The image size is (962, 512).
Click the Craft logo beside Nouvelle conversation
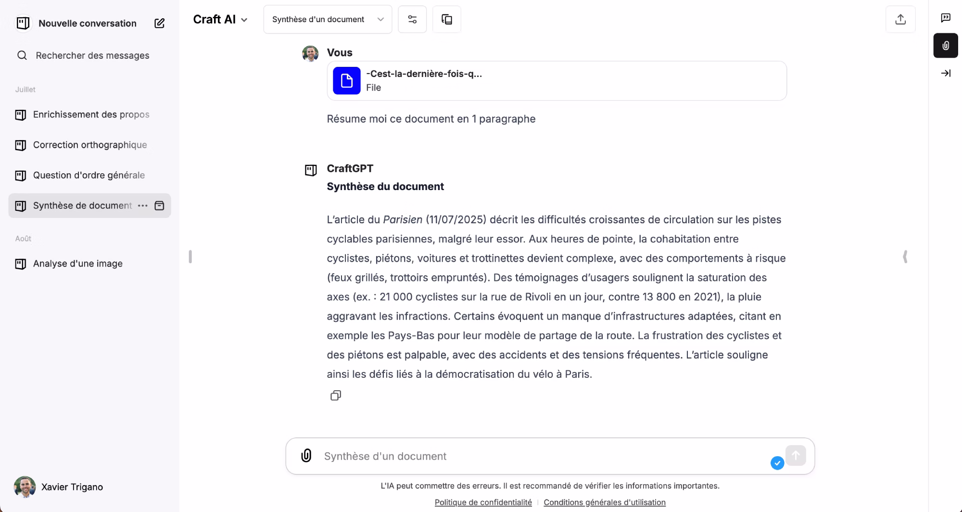[23, 23]
